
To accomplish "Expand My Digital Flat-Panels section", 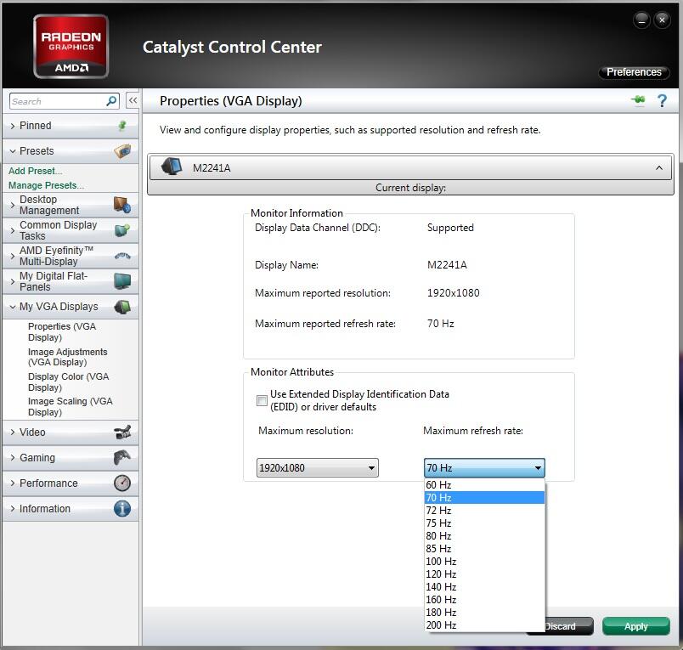I will click(12, 281).
